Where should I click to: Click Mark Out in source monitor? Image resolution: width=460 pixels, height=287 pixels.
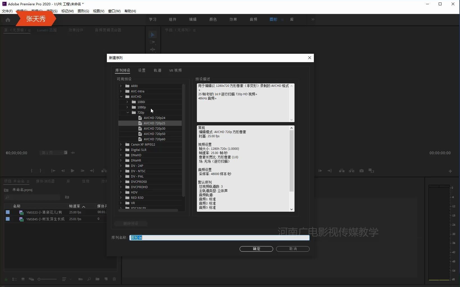click(x=41, y=171)
